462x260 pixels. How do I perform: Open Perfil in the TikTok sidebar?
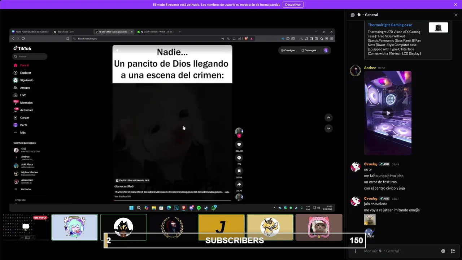[21, 125]
